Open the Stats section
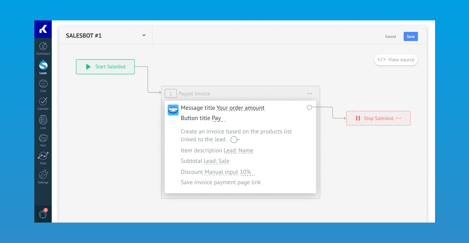Screen dimensions: 469x243 point(43,158)
